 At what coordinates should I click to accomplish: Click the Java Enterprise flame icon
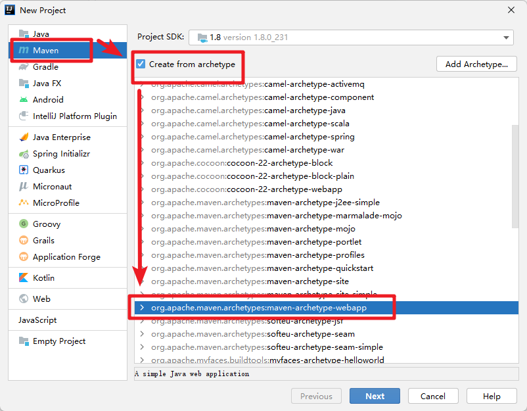point(24,137)
